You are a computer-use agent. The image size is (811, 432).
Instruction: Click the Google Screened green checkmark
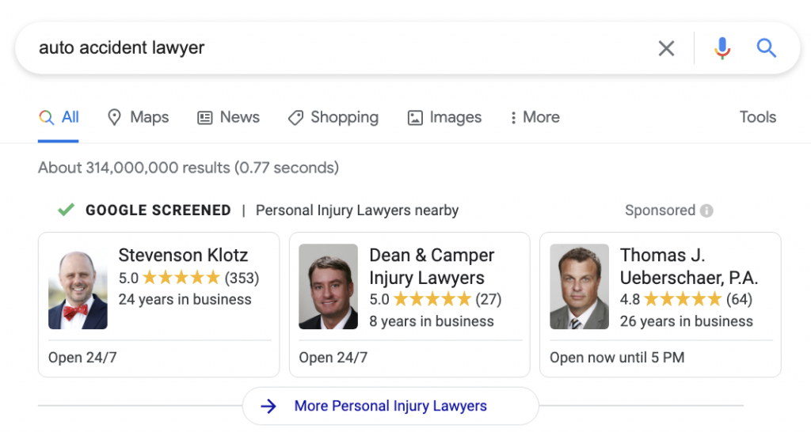click(67, 210)
